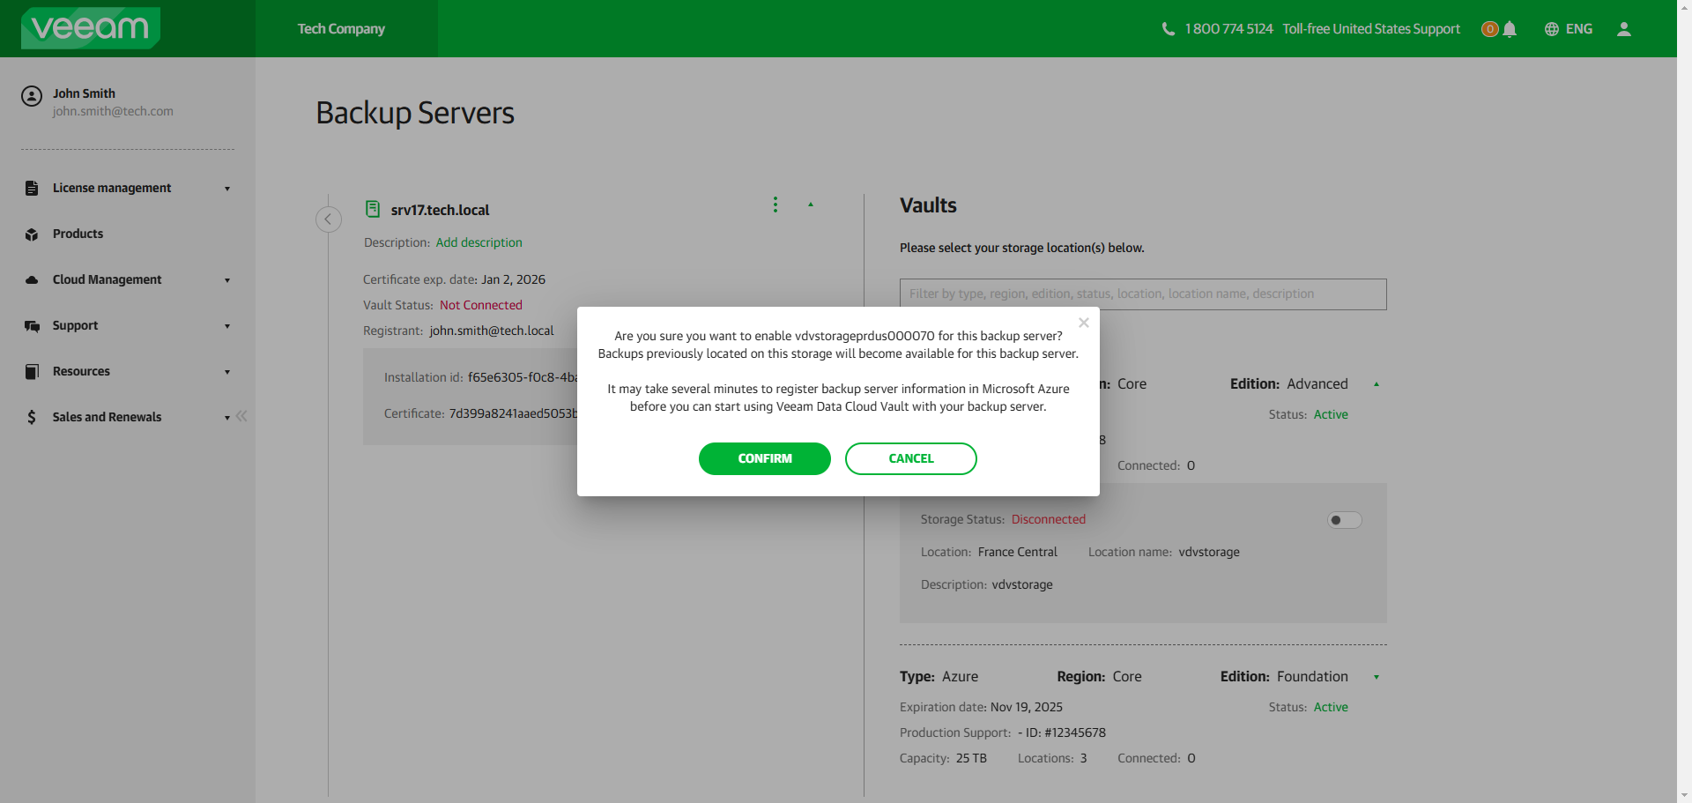Click the back arrow circle button
Viewport: 1692px width, 803px height.
click(329, 219)
